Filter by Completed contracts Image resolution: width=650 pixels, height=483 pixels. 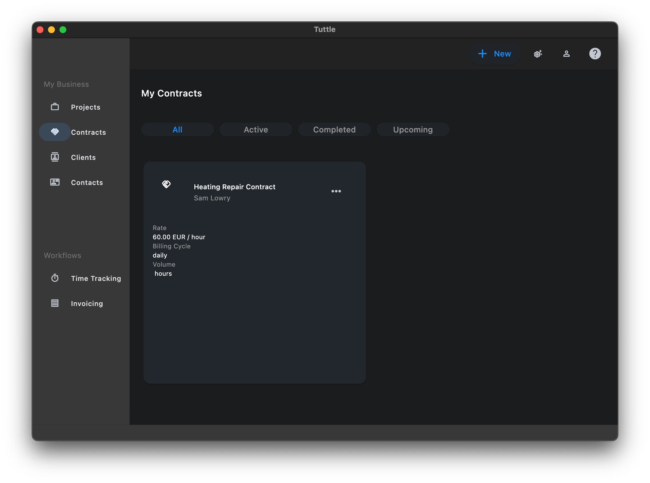tap(334, 130)
